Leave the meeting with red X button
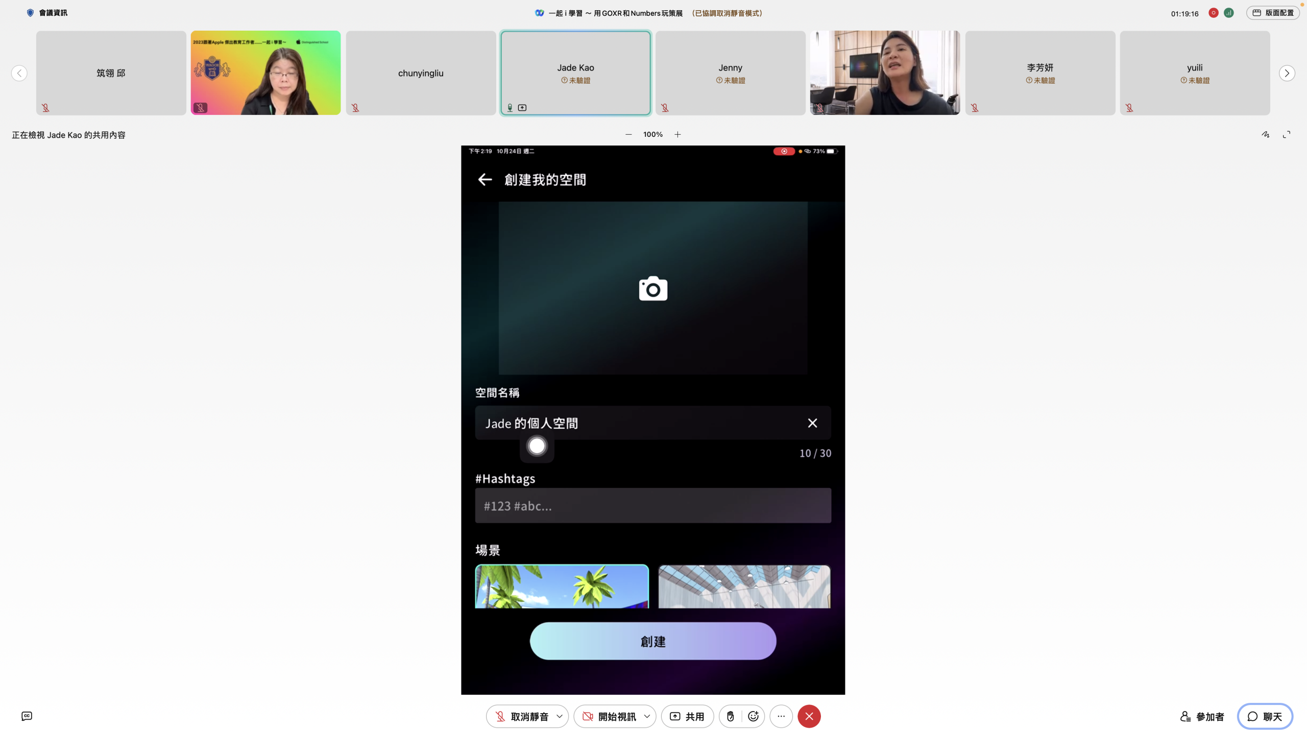 tap(809, 716)
